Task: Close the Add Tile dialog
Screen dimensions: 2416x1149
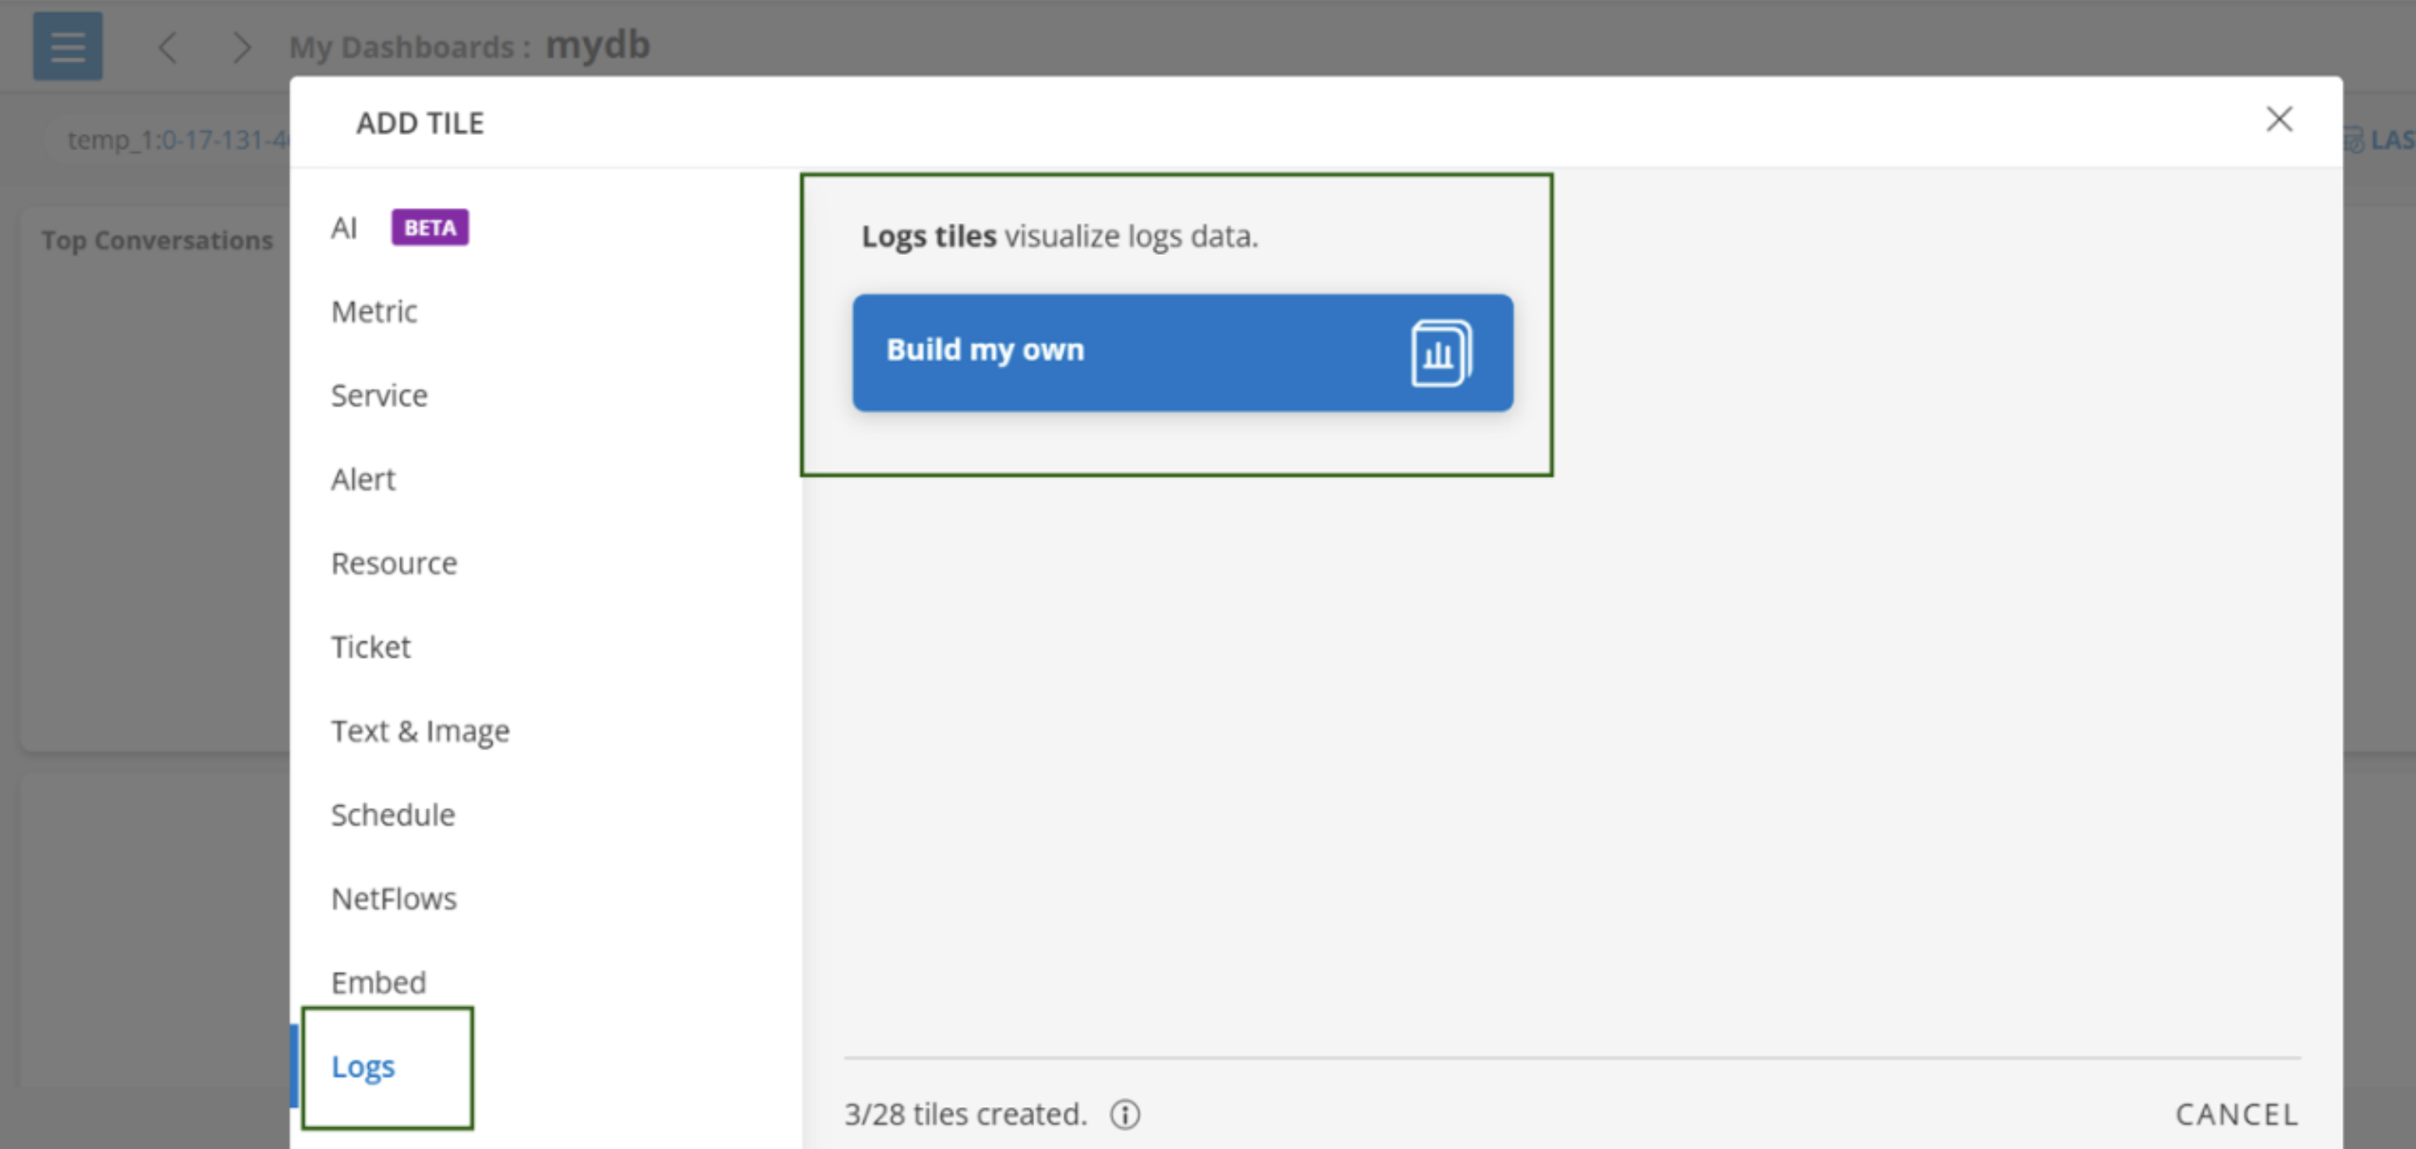Action: (x=2279, y=119)
